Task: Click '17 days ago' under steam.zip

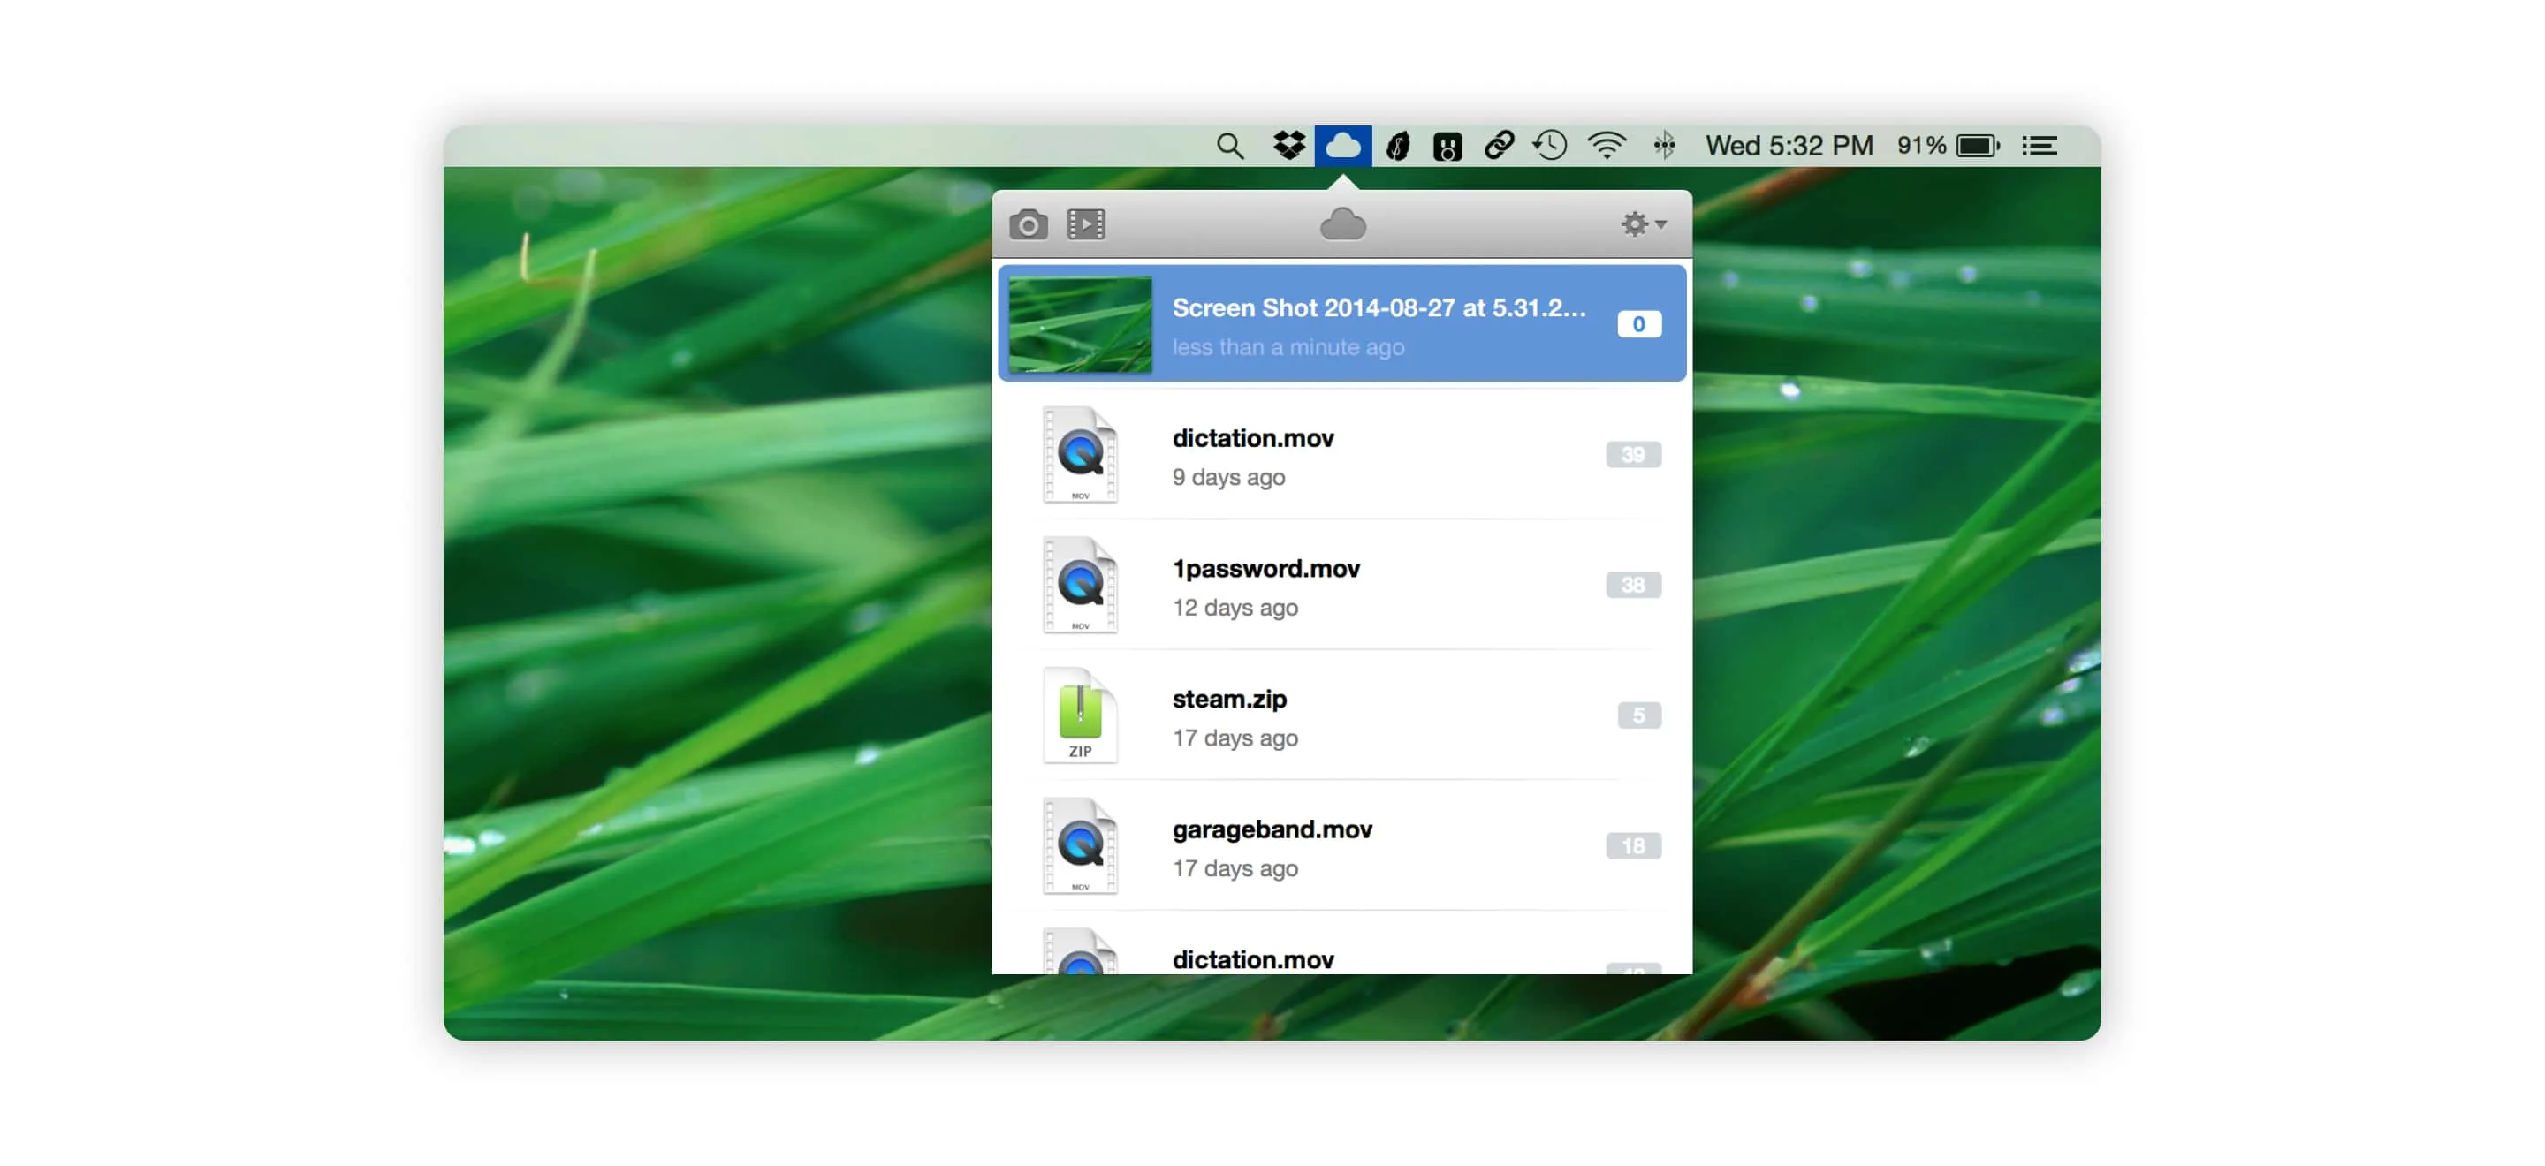Action: pos(1234,738)
